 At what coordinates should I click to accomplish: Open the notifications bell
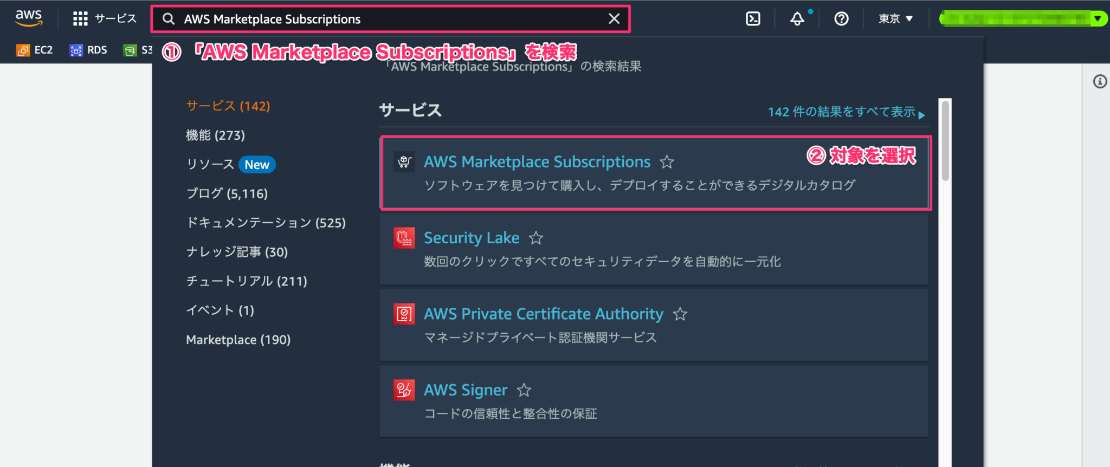click(796, 18)
